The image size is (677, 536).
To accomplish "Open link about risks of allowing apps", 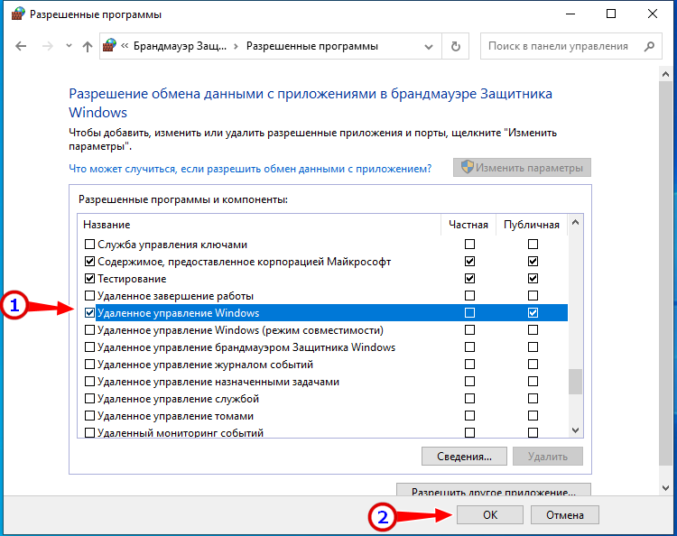I will tap(250, 169).
